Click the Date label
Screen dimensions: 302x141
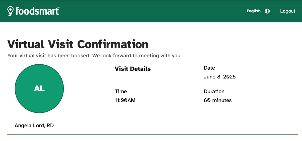point(209,68)
